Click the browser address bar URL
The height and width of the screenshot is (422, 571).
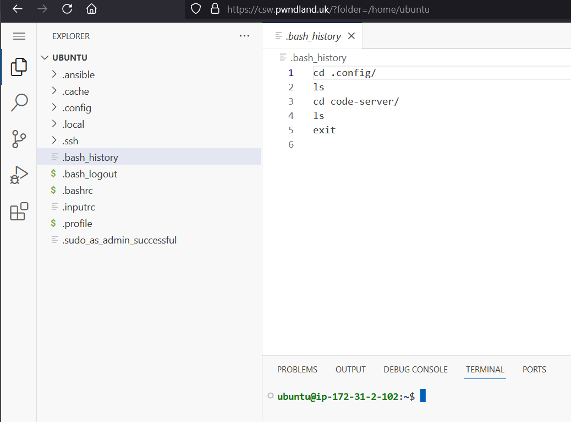pyautogui.click(x=328, y=9)
